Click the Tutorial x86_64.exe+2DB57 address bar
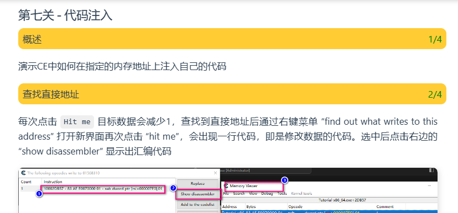 329,200
